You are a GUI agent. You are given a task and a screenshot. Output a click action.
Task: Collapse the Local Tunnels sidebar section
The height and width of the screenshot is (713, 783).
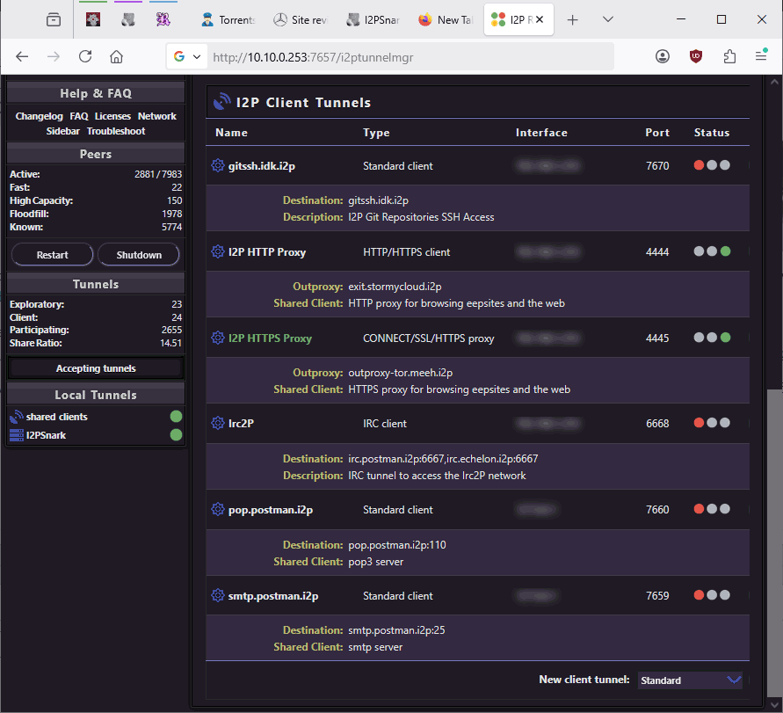[96, 395]
